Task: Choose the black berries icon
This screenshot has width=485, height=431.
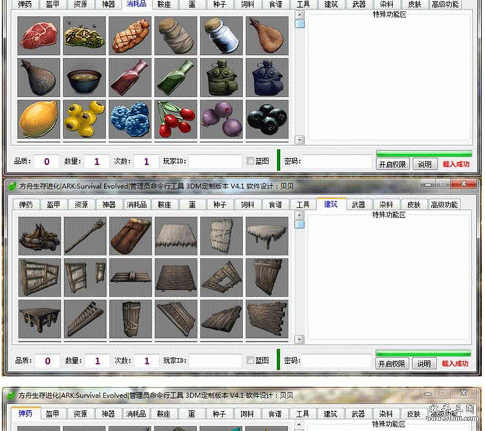Action: click(267, 119)
